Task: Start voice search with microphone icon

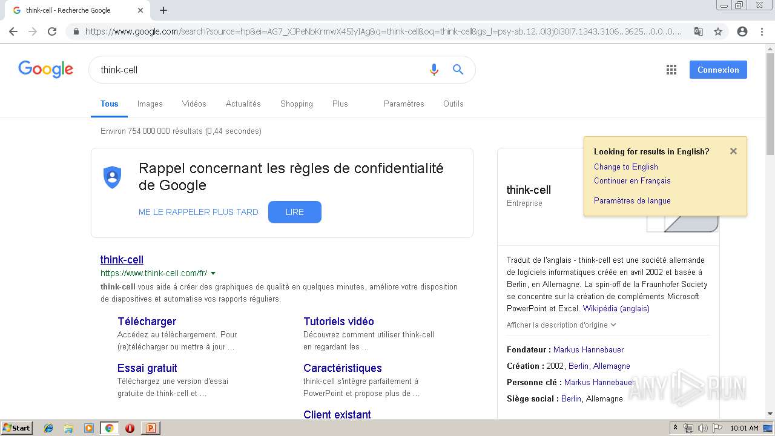Action: (434, 70)
